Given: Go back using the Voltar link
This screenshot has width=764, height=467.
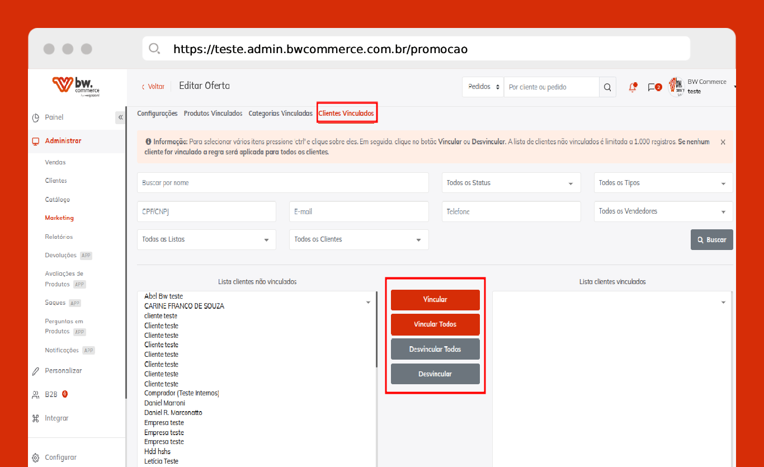Looking at the screenshot, I should click(153, 87).
